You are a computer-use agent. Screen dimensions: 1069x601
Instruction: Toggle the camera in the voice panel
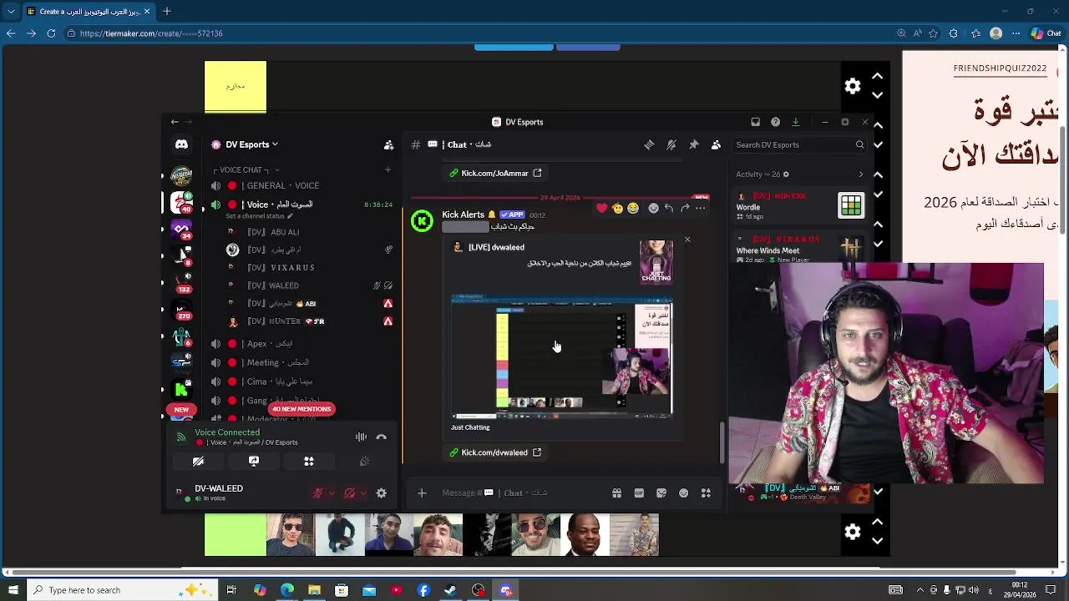(198, 461)
